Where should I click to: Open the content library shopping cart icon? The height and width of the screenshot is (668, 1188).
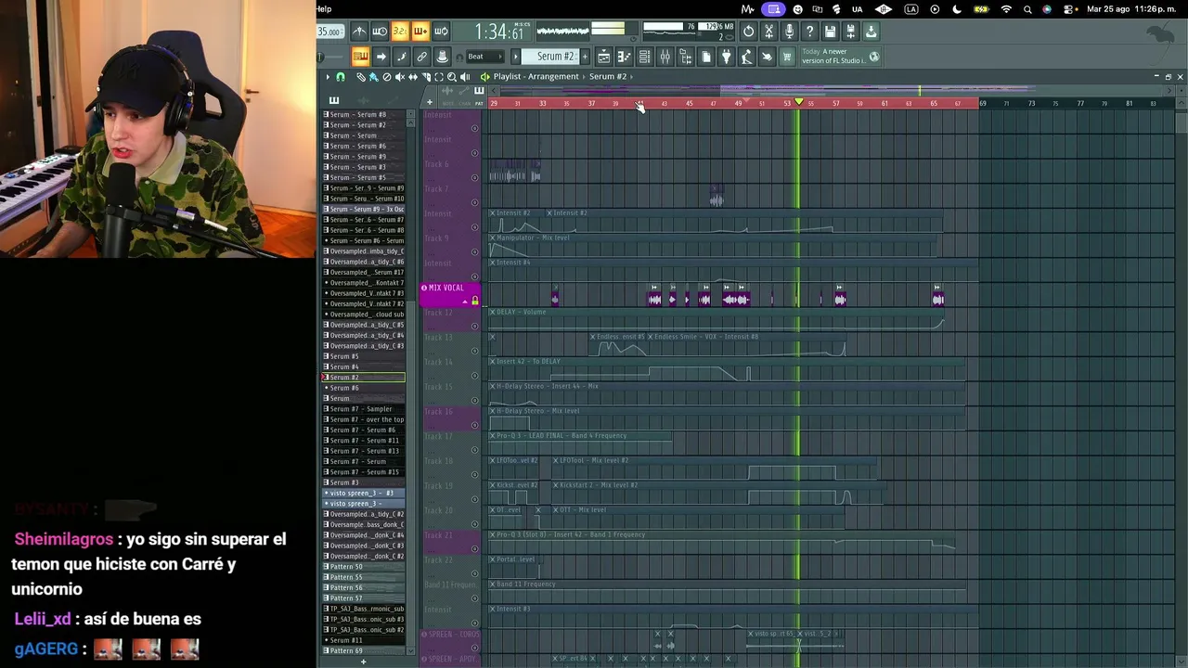point(787,57)
